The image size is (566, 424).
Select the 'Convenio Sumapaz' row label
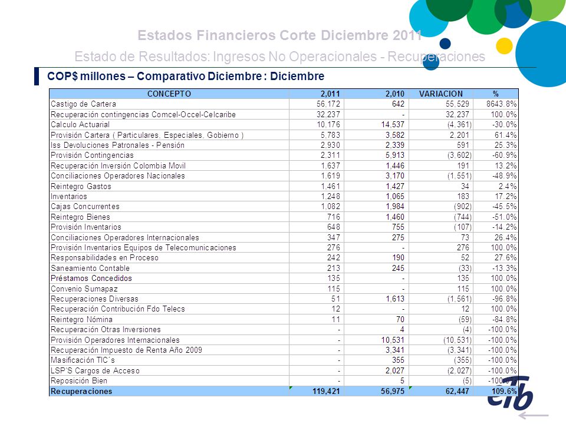[84, 289]
